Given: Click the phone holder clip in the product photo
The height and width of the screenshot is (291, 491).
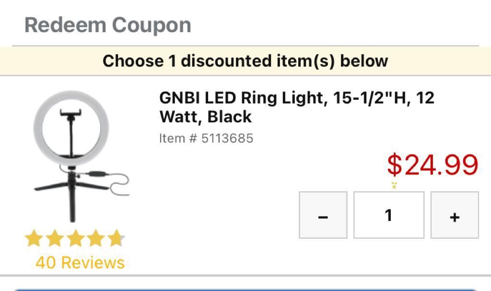Looking at the screenshot, I should pos(71,114).
